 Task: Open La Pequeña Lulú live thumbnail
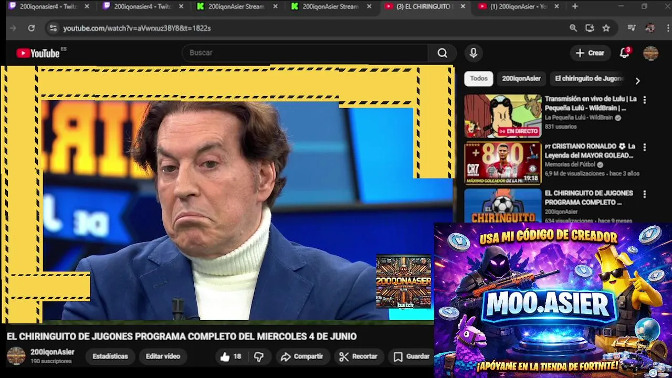point(502,116)
